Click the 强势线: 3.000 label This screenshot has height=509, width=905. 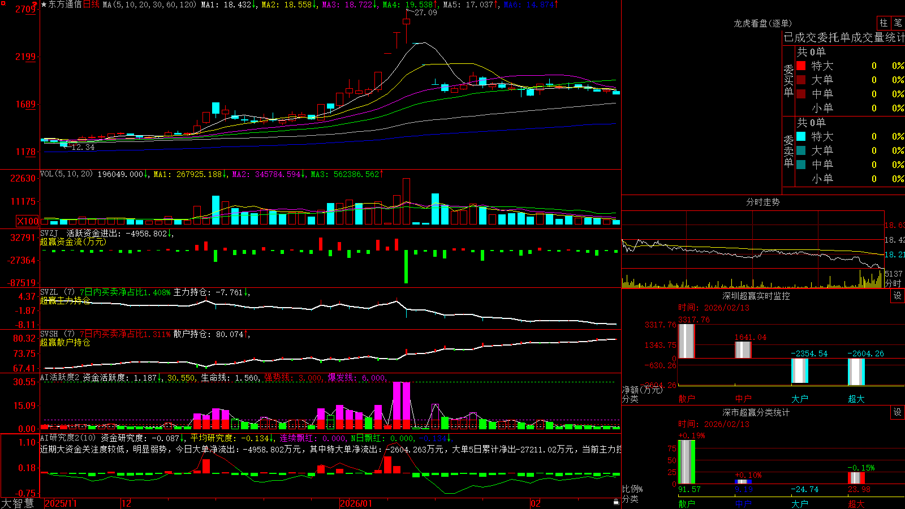point(294,377)
